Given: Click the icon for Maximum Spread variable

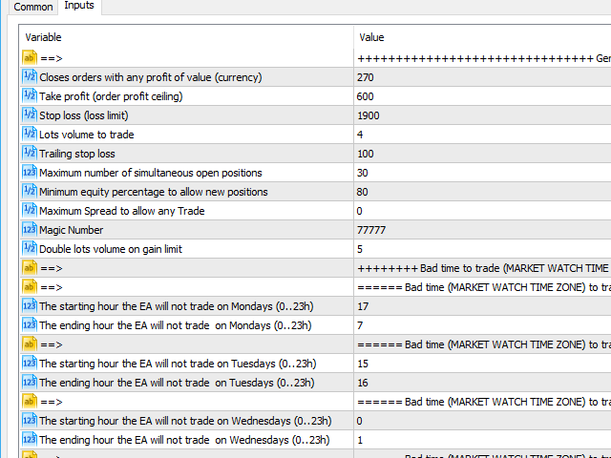Looking at the screenshot, I should pos(29,211).
